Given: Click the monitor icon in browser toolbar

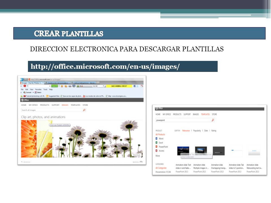Looking at the screenshot, I should click(x=74, y=86).
